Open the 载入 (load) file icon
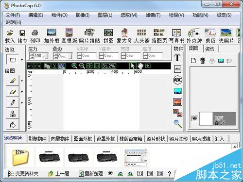 pyautogui.click(x=10, y=33)
